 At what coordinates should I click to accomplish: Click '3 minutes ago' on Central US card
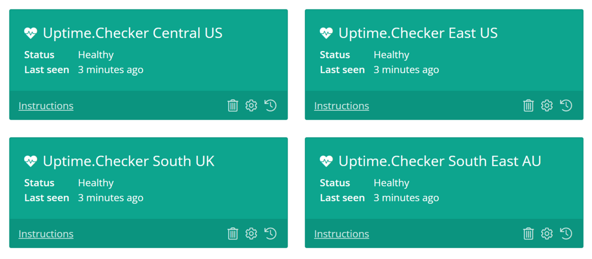[110, 70]
